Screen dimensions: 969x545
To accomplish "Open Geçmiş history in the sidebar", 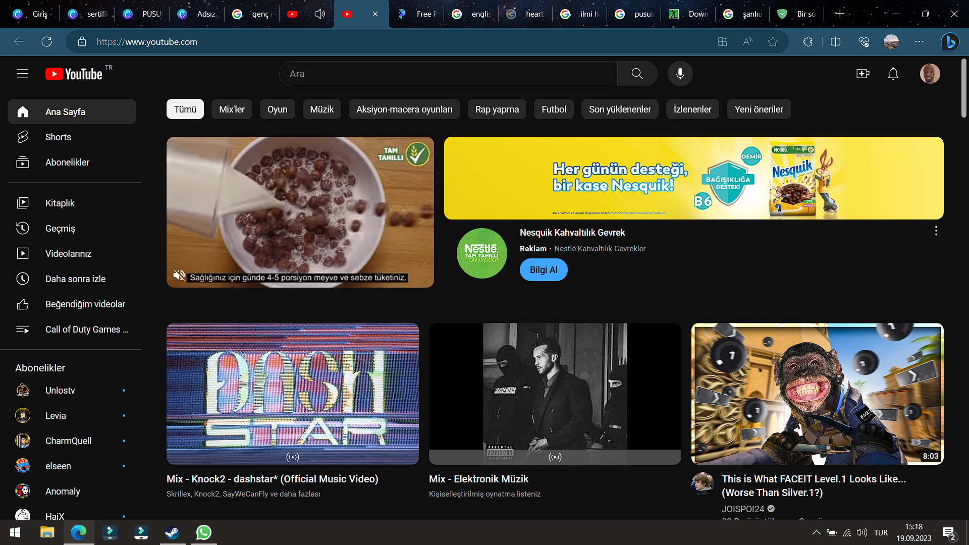I will coord(60,229).
